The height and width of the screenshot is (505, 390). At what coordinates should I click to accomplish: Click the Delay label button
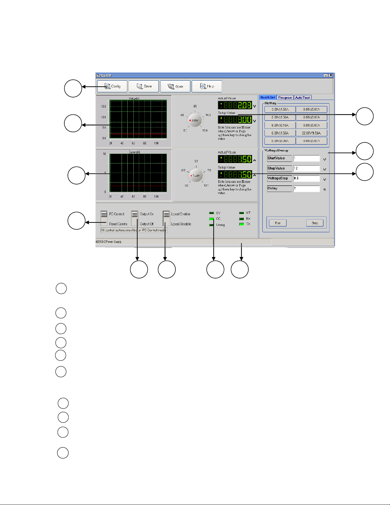pos(279,189)
